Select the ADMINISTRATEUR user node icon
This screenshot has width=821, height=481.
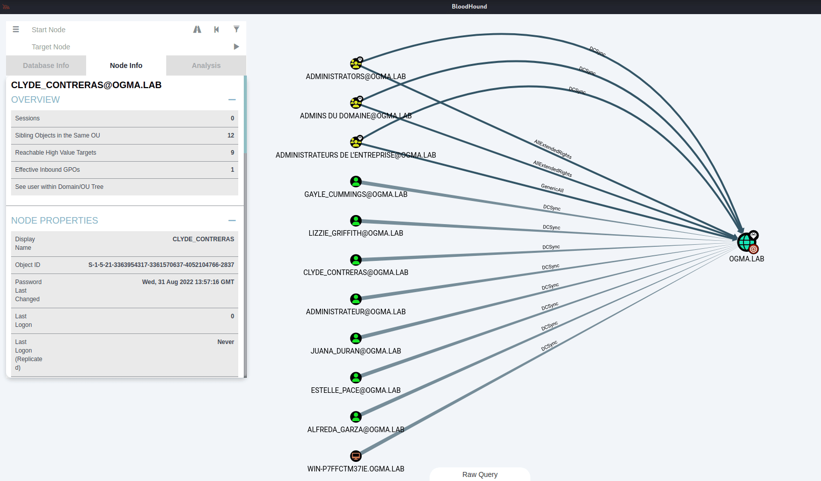(x=356, y=299)
